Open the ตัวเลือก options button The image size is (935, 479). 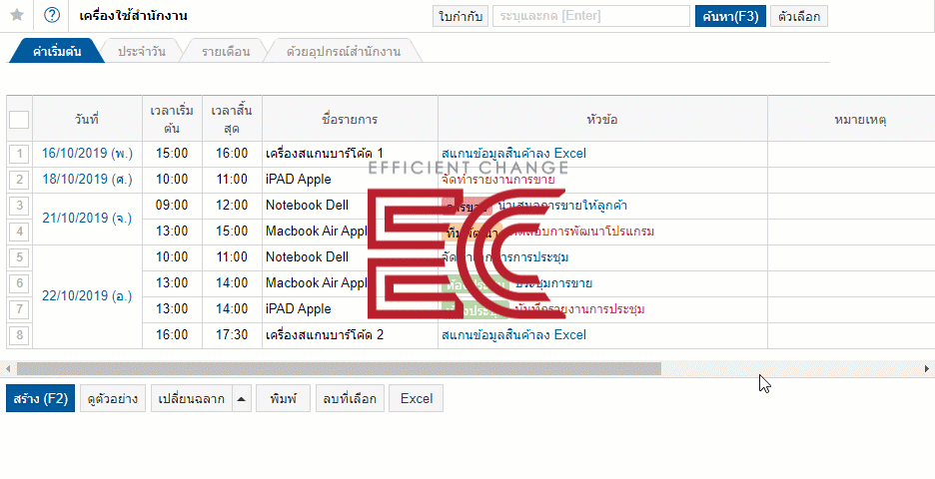tap(799, 17)
